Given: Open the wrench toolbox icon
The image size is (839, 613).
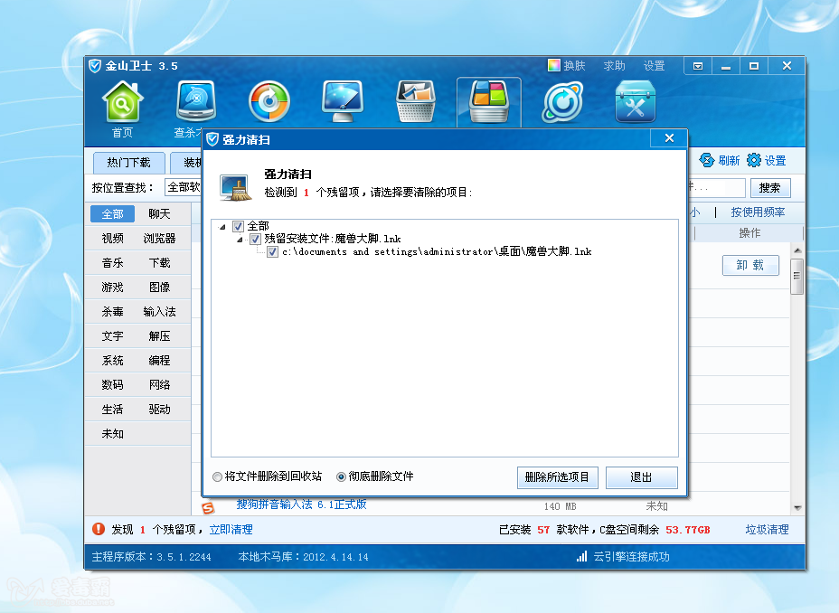Looking at the screenshot, I should 636,101.
